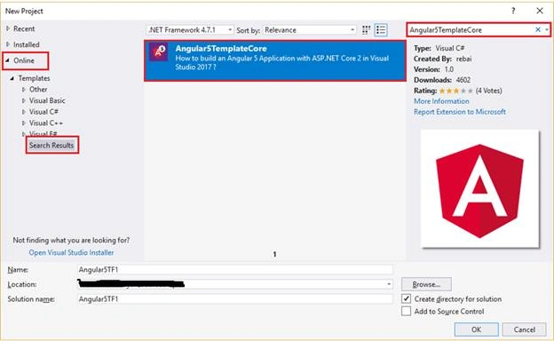This screenshot has width=554, height=341.
Task: Open the search box dropdown arrow
Action: [547, 30]
